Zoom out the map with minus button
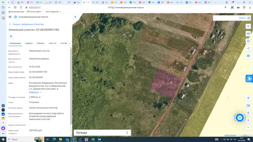 248,127
